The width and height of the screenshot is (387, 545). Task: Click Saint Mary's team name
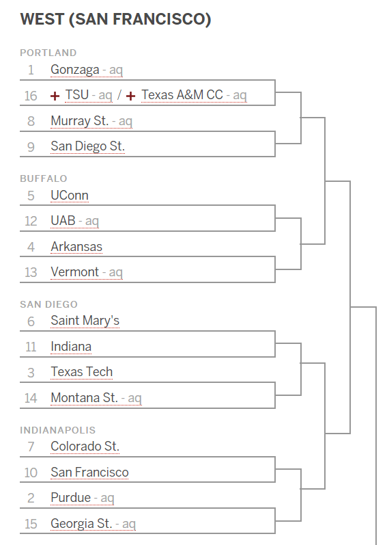pos(85,321)
